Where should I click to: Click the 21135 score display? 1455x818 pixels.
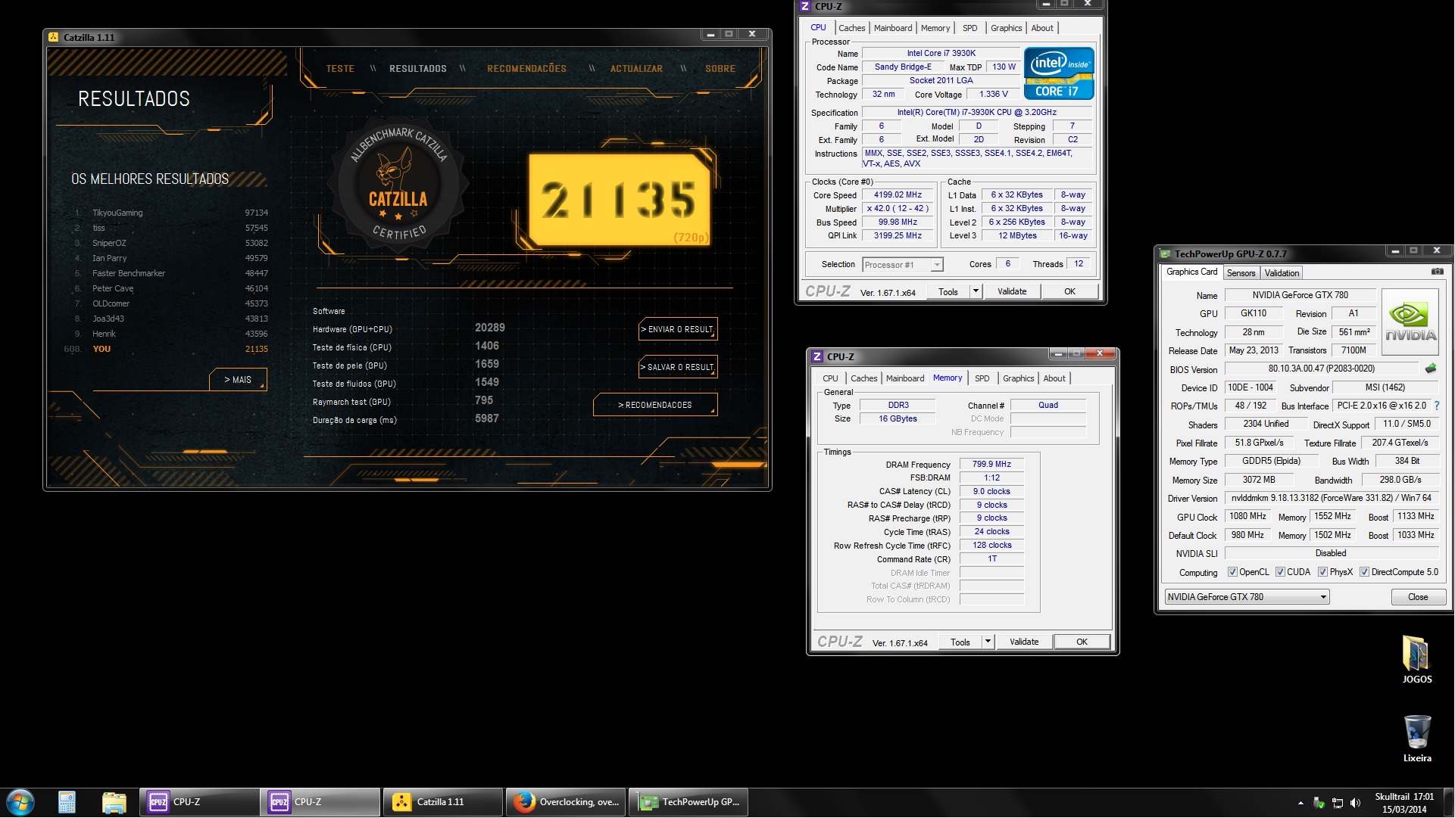tap(620, 201)
